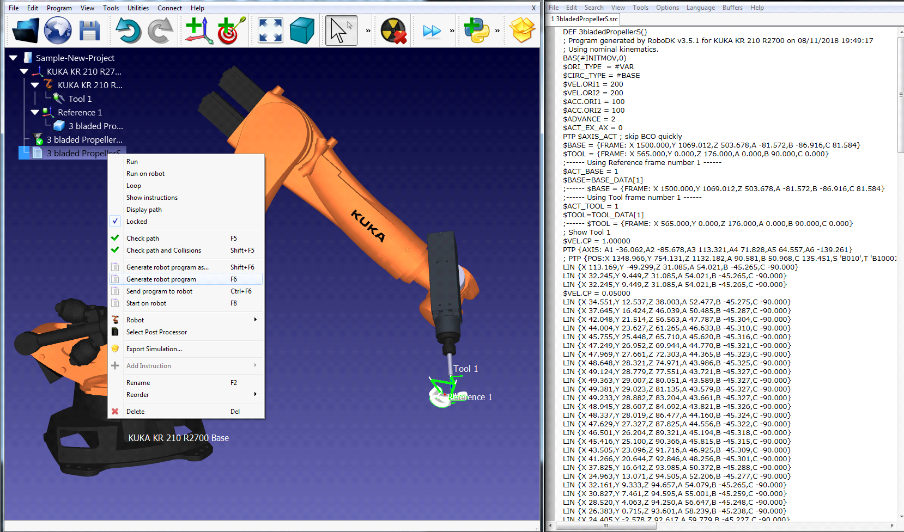The height and width of the screenshot is (532, 904).
Task: Click the editor scrollbar down arrow
Action: pyautogui.click(x=900, y=516)
